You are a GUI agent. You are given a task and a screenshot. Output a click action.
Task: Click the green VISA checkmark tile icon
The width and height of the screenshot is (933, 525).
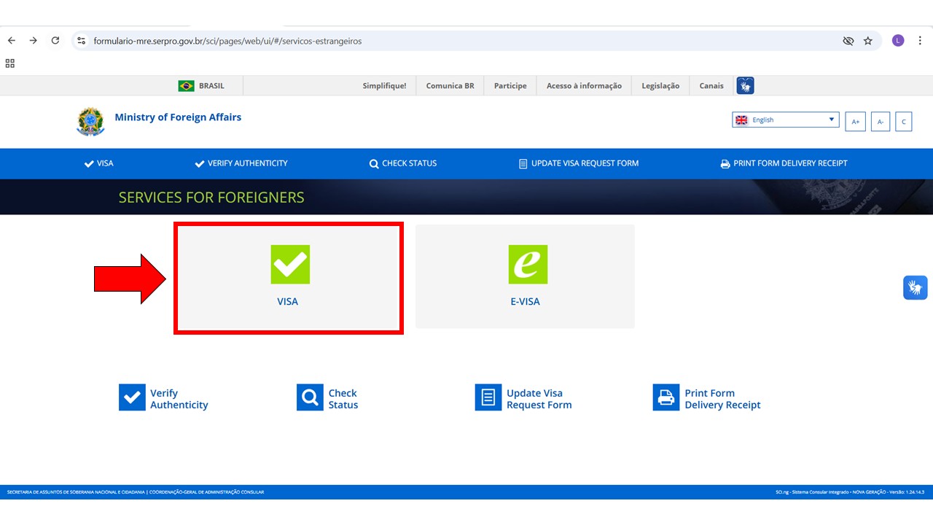[x=290, y=264]
